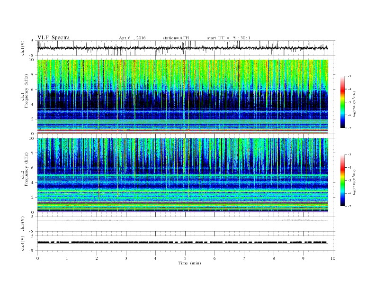Click inside the ch.1 spectrogram panel
The height and width of the screenshot is (290, 375).
click(183, 97)
